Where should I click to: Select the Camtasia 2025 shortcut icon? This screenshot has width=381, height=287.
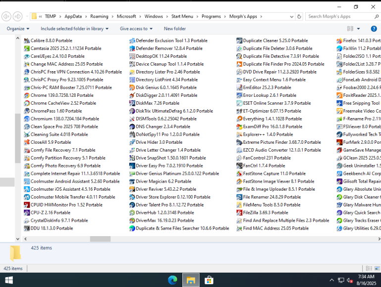click(27, 48)
